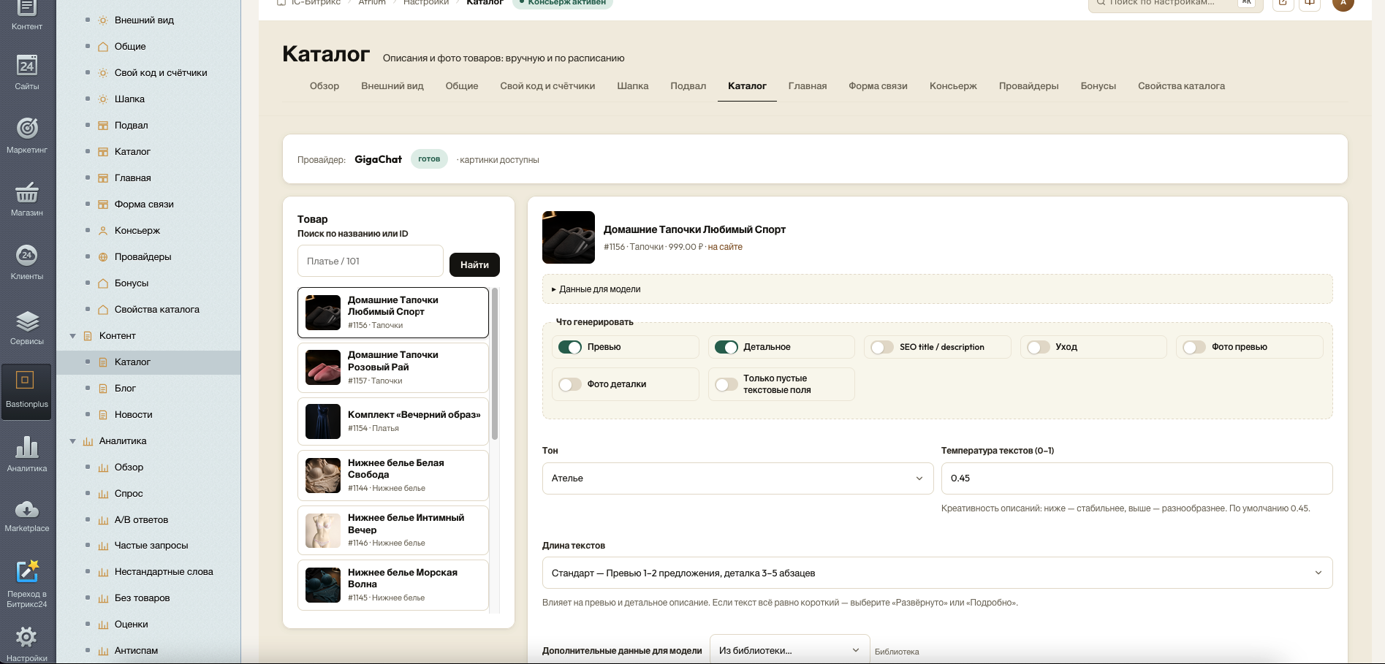Viewport: 1385px width, 664px height.
Task: Open Из библиотеки dropdown
Action: click(789, 650)
